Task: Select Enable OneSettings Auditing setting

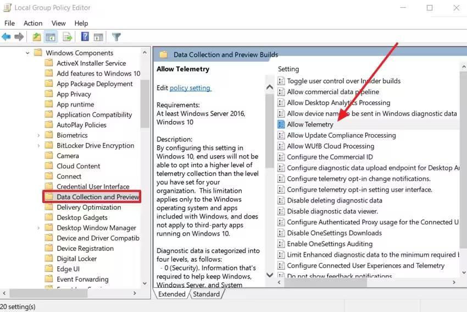Action: (x=330, y=244)
